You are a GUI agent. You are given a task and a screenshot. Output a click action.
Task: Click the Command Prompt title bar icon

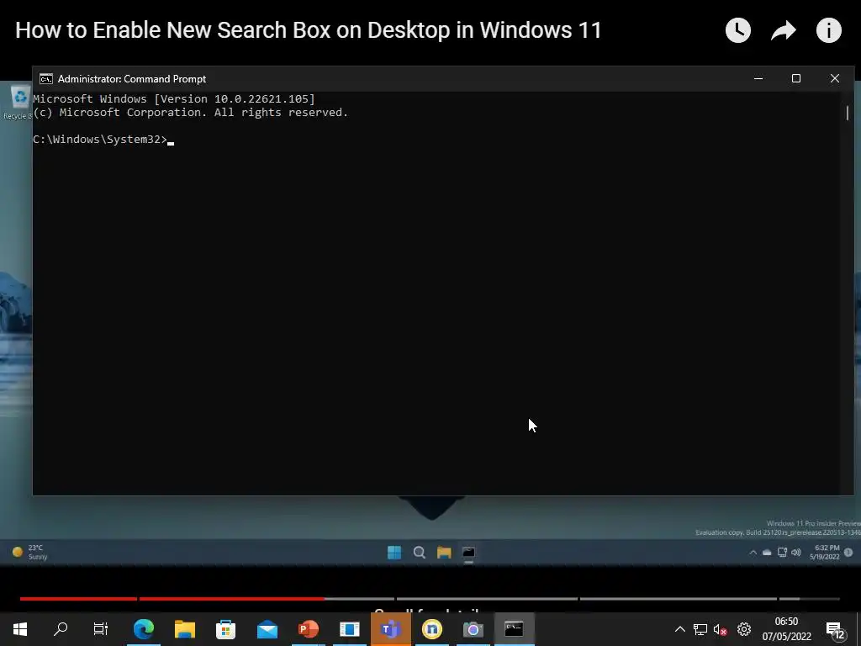point(46,78)
